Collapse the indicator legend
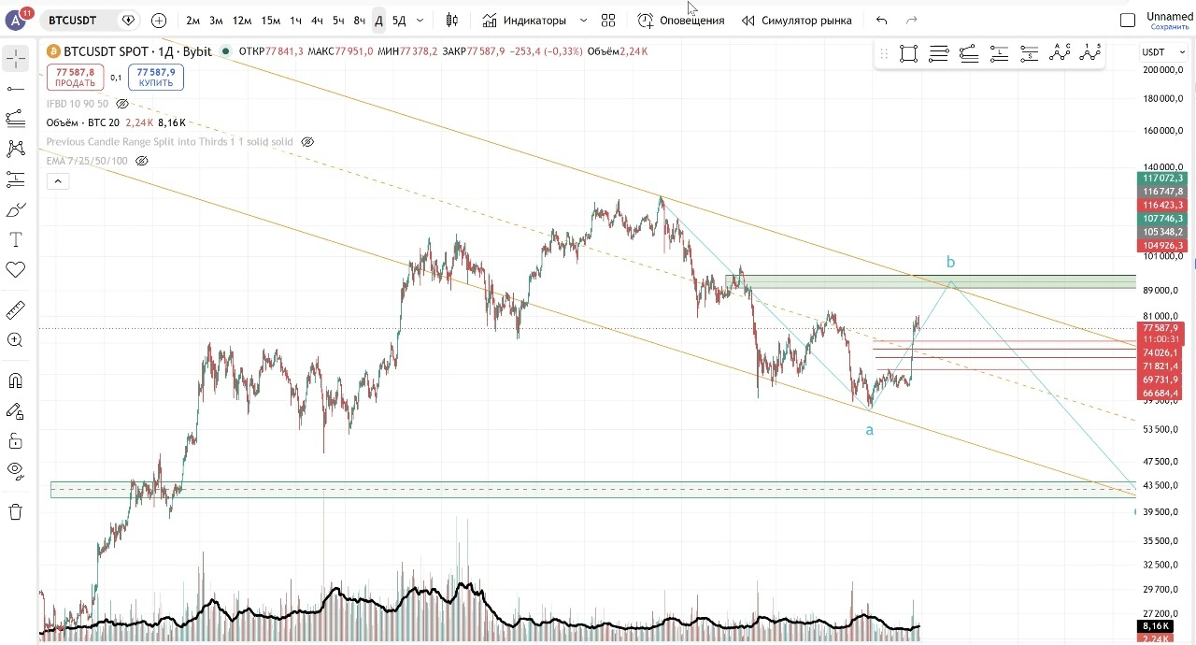The height and width of the screenshot is (645, 1196). (x=57, y=181)
